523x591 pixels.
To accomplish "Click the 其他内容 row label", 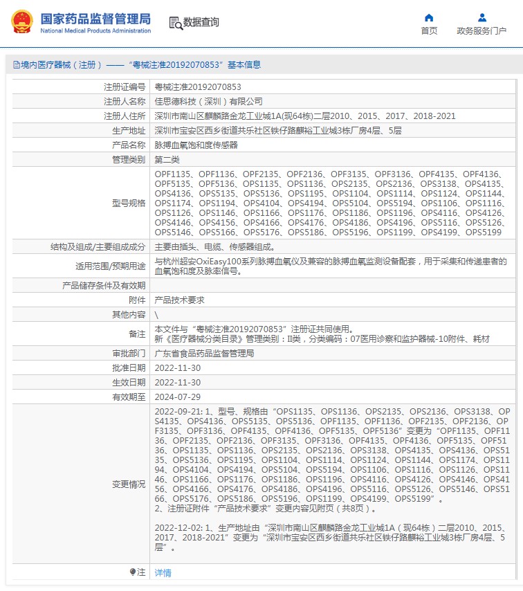I will pos(129,315).
